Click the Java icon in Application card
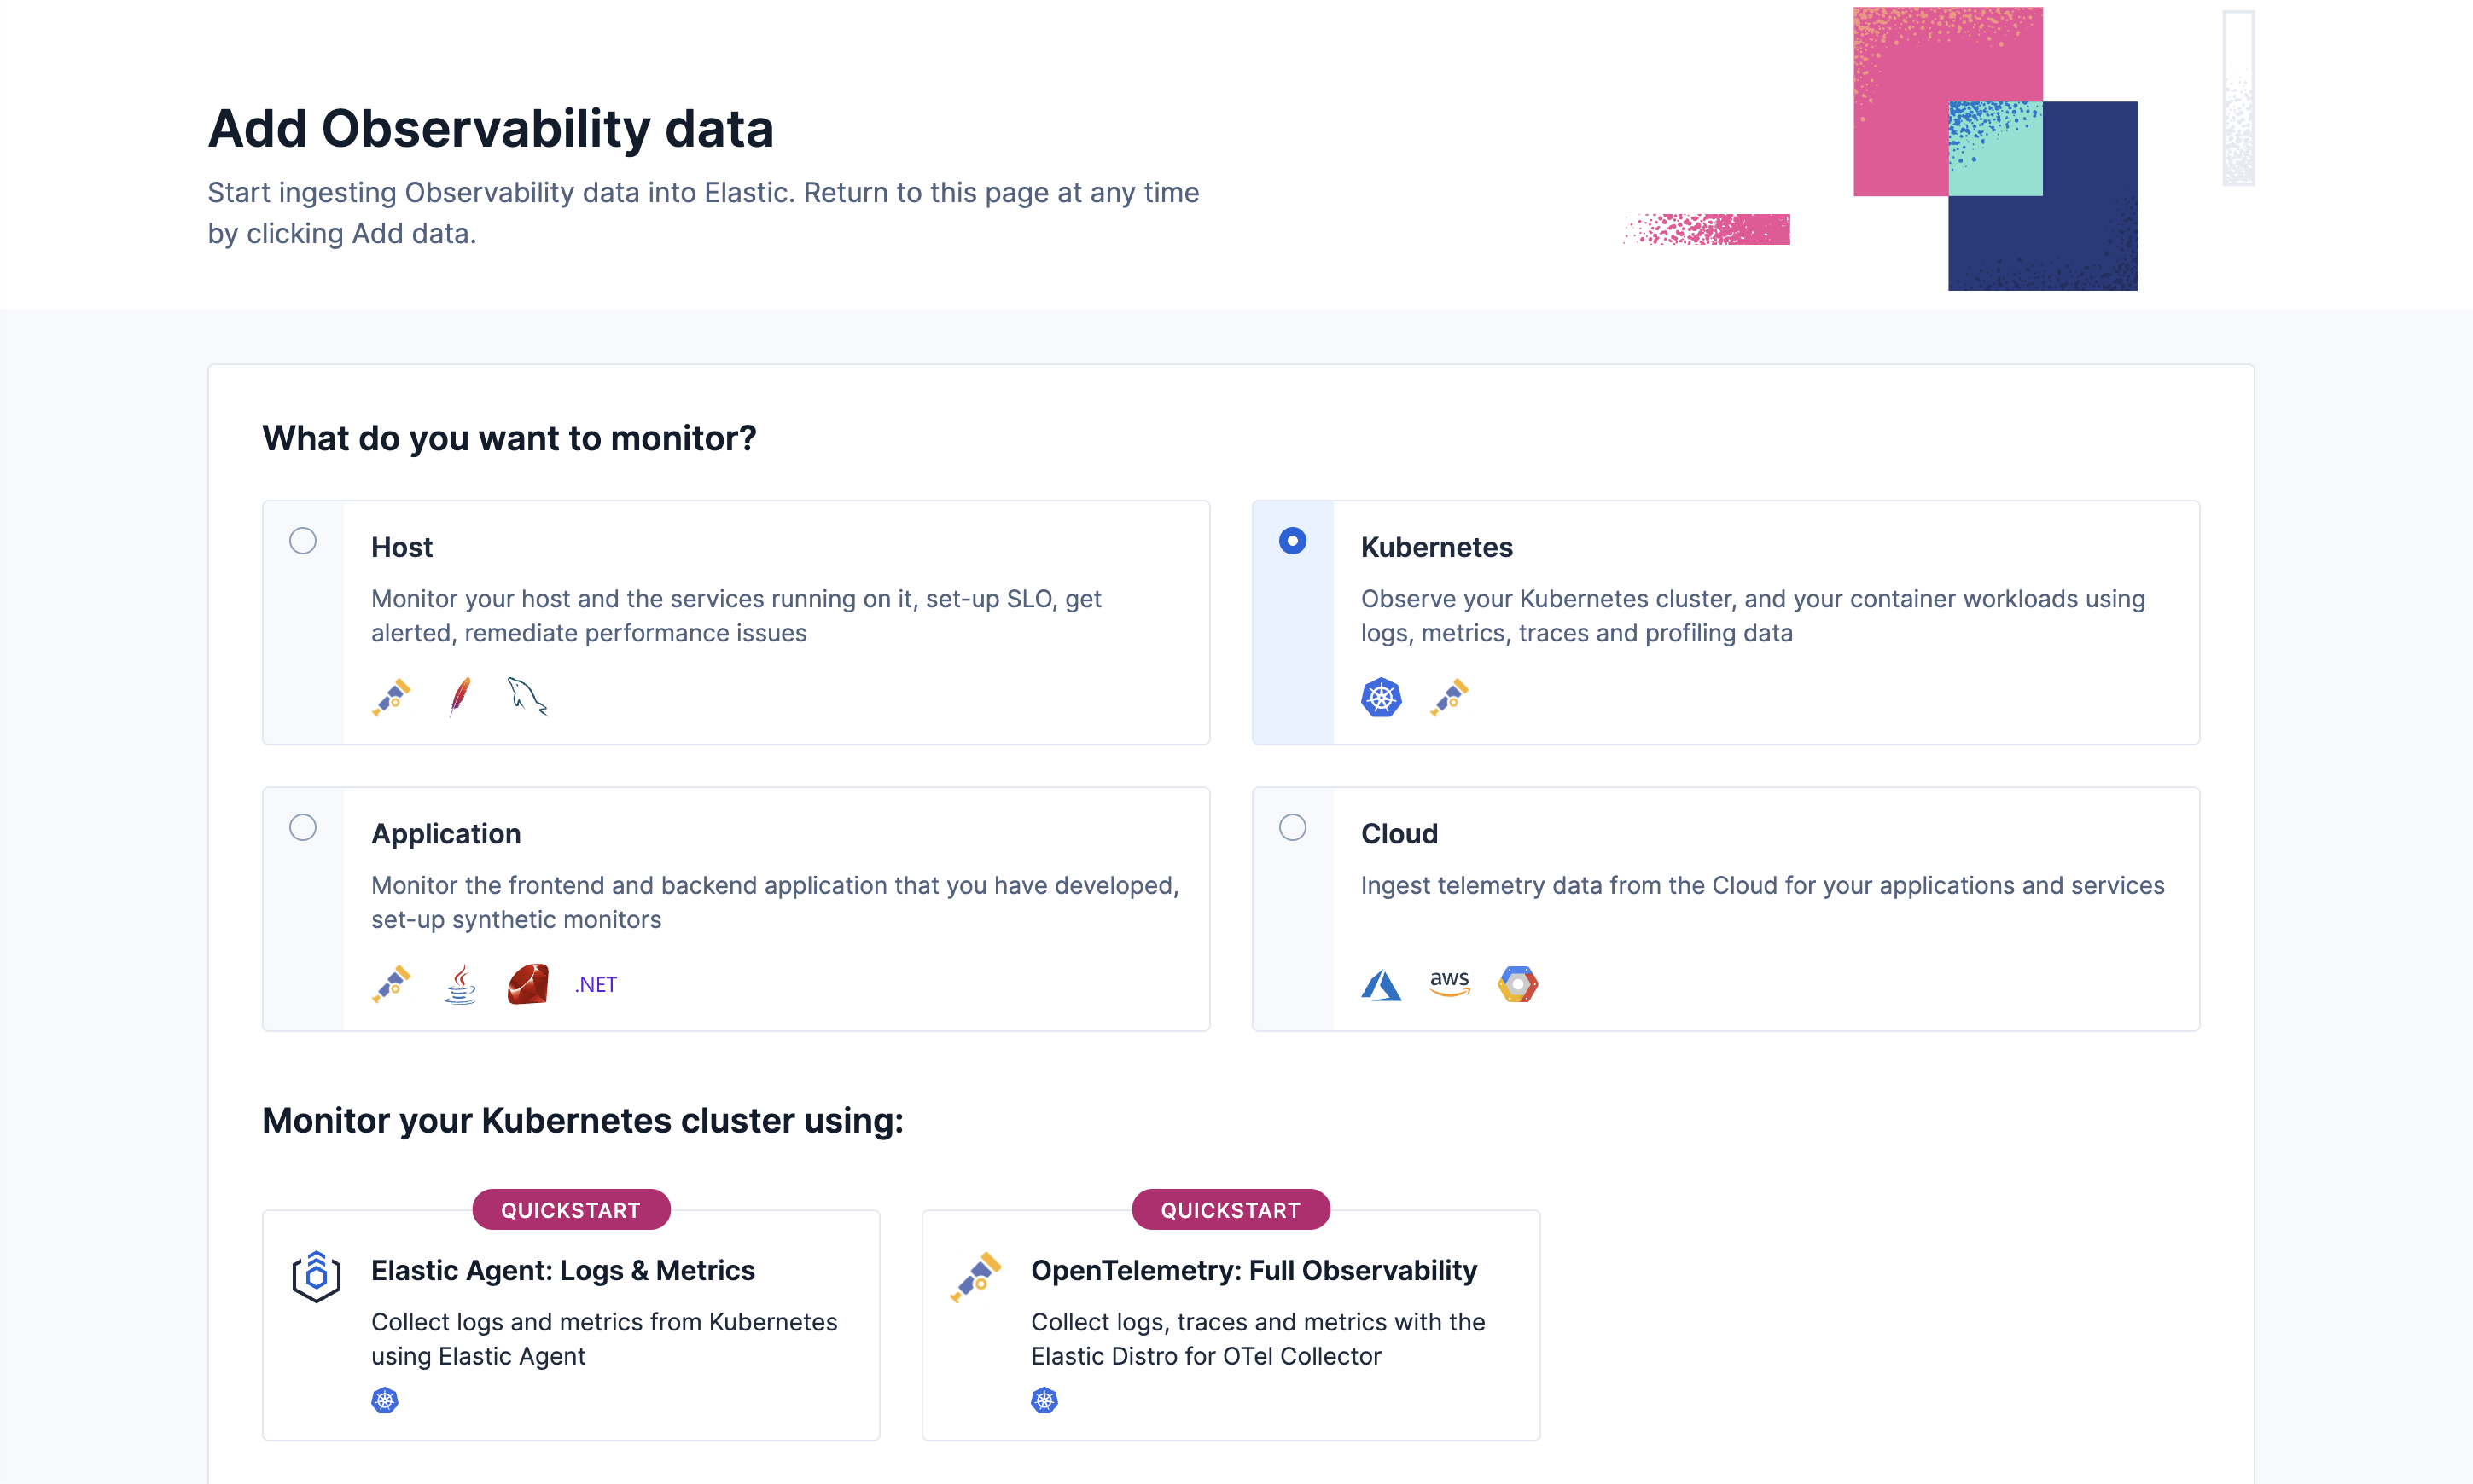This screenshot has width=2473, height=1484. pyautogui.click(x=459, y=984)
